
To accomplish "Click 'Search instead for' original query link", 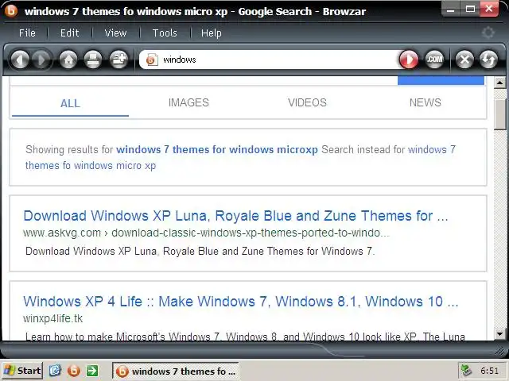I will coord(240,157).
